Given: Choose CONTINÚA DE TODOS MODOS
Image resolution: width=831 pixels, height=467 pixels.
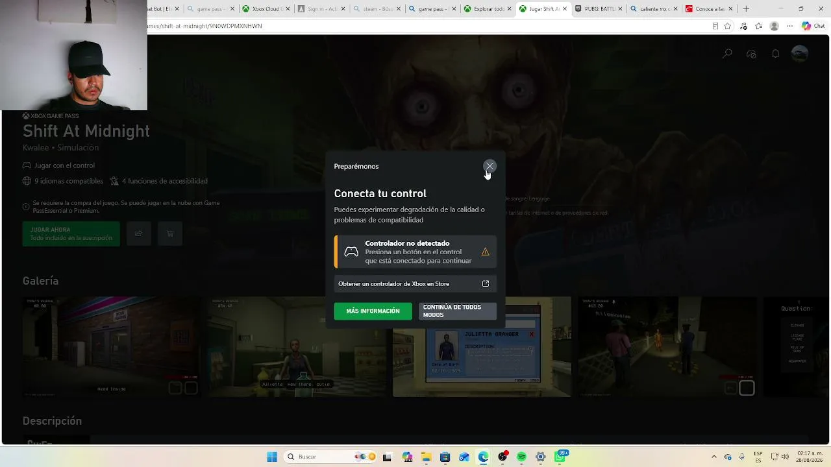Looking at the screenshot, I should pyautogui.click(x=458, y=311).
